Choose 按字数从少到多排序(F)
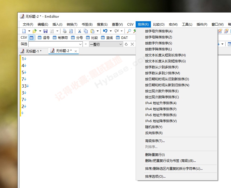Image resolution: width=231 pixels, height=188 pixels. pyautogui.click(x=177, y=67)
